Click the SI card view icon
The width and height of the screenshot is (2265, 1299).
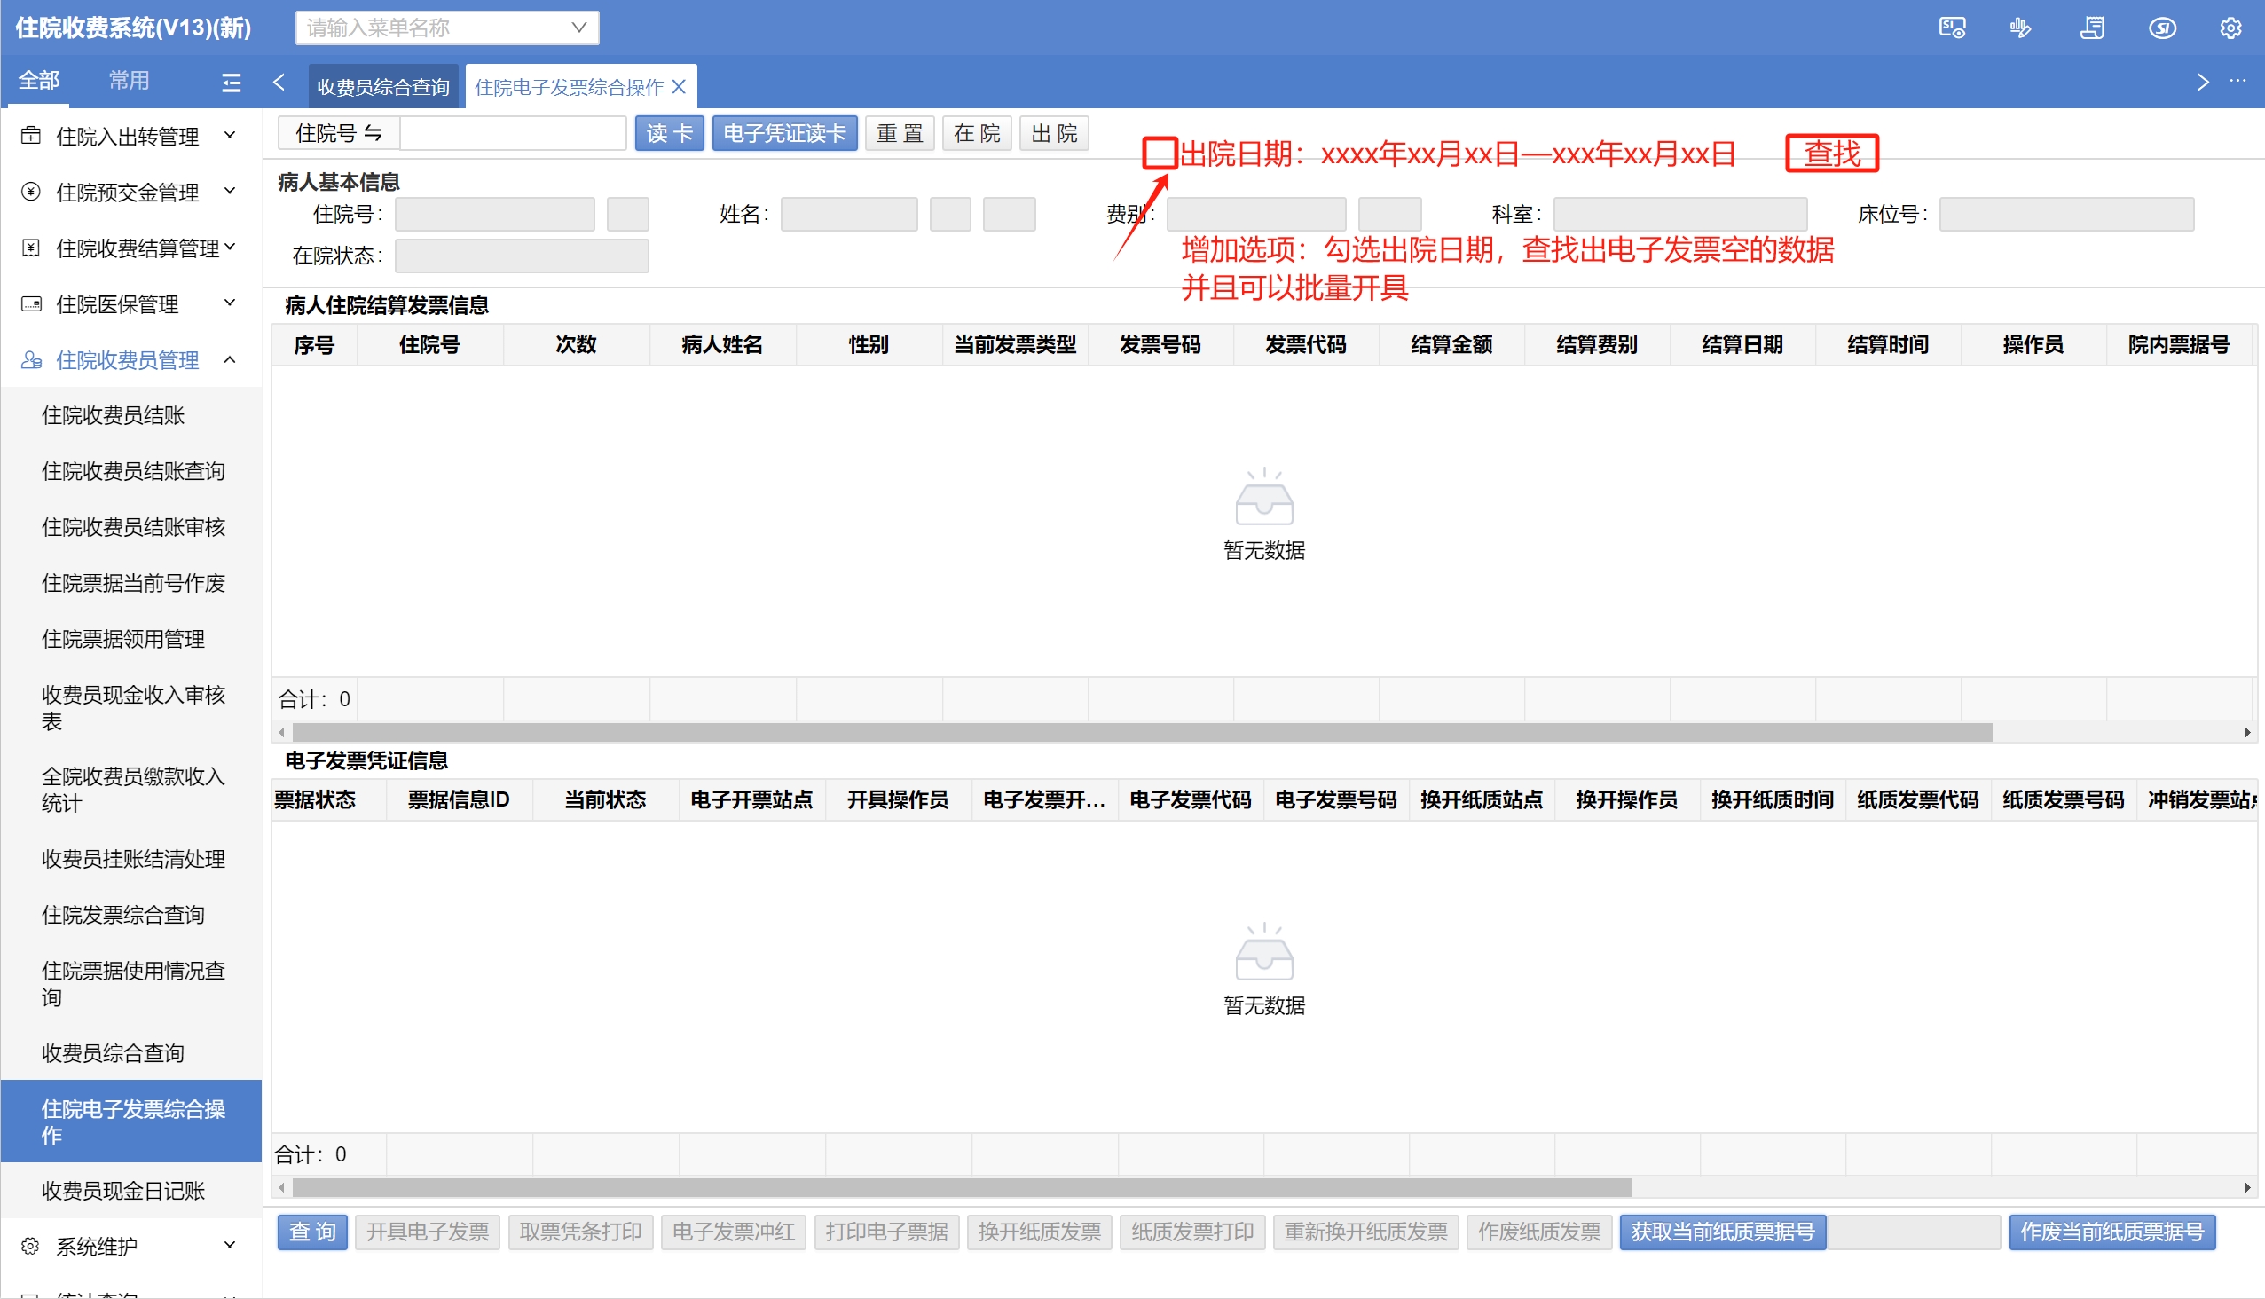1952,28
